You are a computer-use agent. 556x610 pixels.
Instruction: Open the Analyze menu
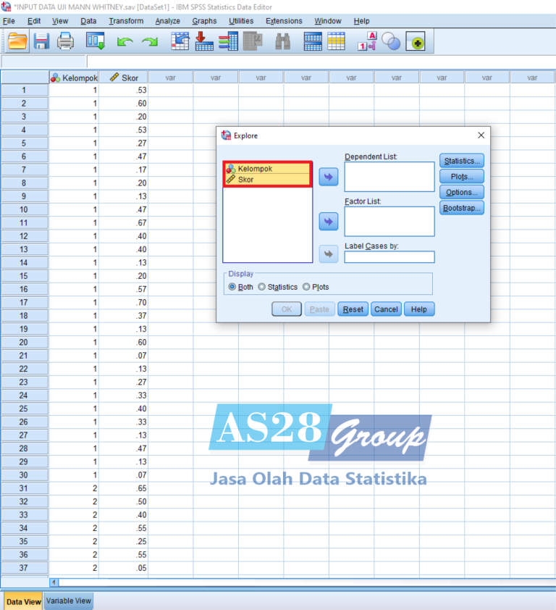(167, 21)
